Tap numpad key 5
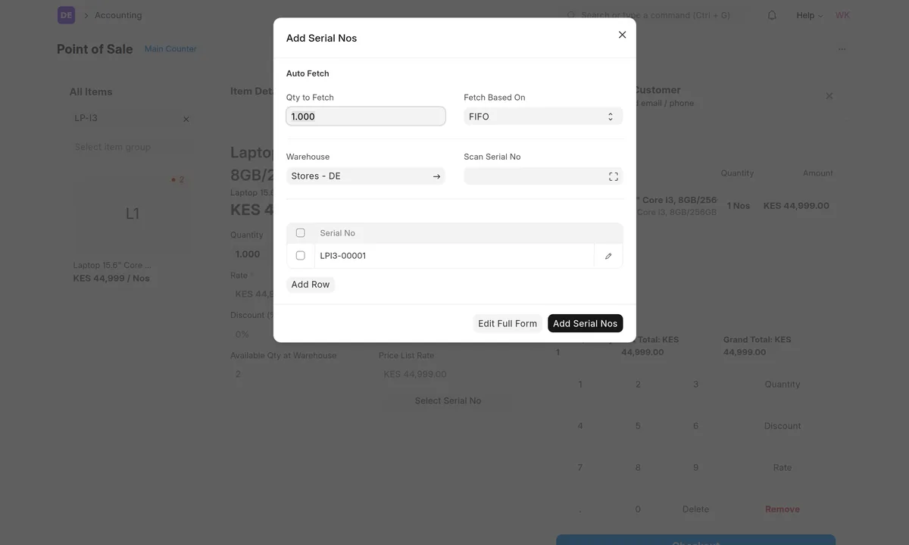 638,426
